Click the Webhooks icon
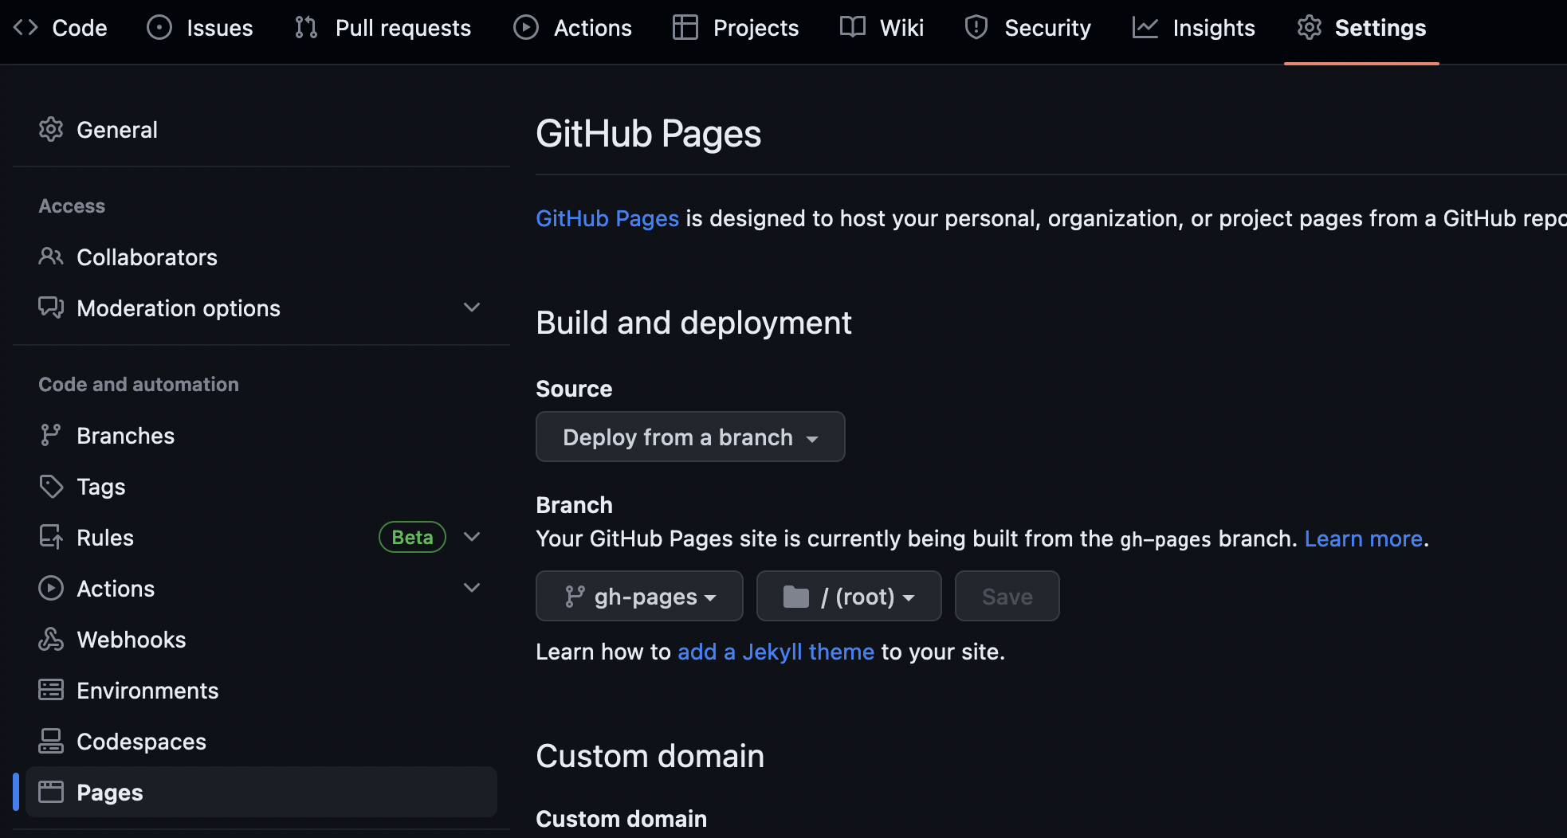 pos(51,639)
